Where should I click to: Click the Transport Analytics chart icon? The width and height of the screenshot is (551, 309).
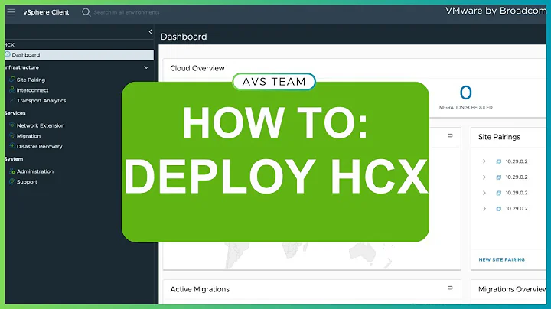click(12, 100)
